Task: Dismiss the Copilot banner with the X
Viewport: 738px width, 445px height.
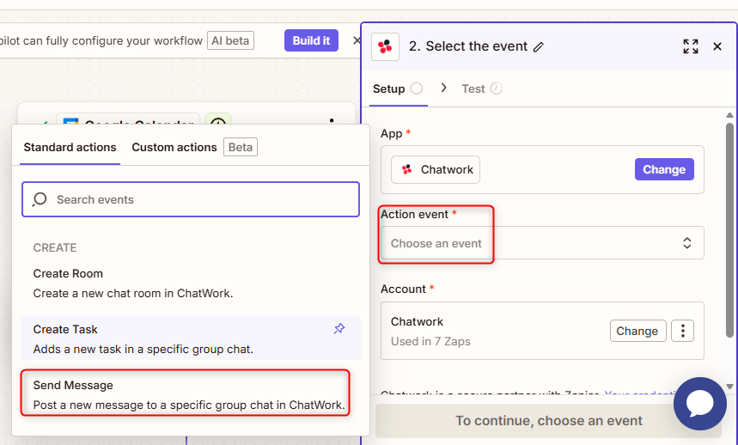Action: pyautogui.click(x=357, y=40)
